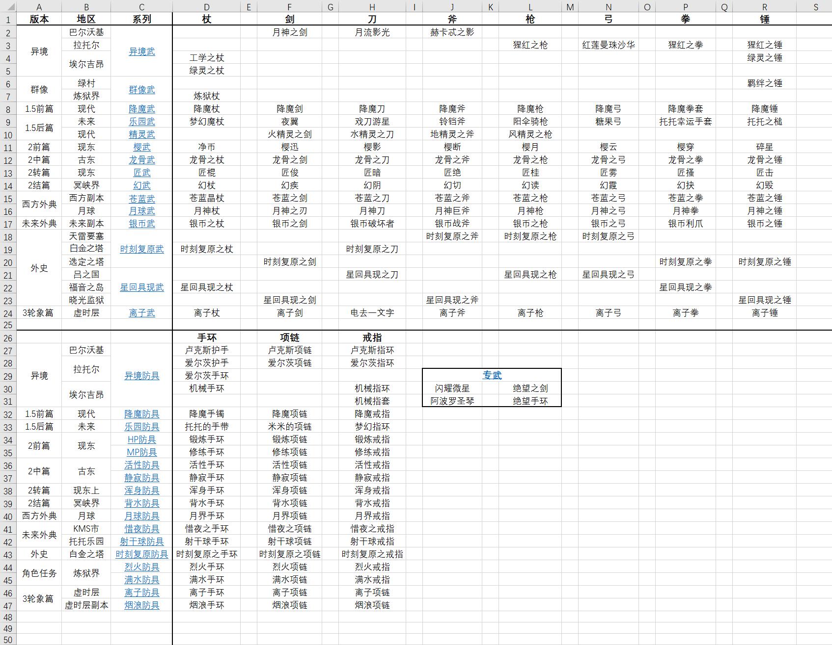Select the 虚时层副本 cell
The width and height of the screenshot is (832, 645).
tap(86, 605)
